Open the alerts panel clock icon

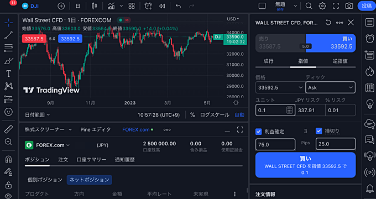pyautogui.click(x=370, y=38)
